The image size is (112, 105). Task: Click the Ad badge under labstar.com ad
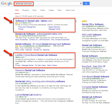click(17, 23)
